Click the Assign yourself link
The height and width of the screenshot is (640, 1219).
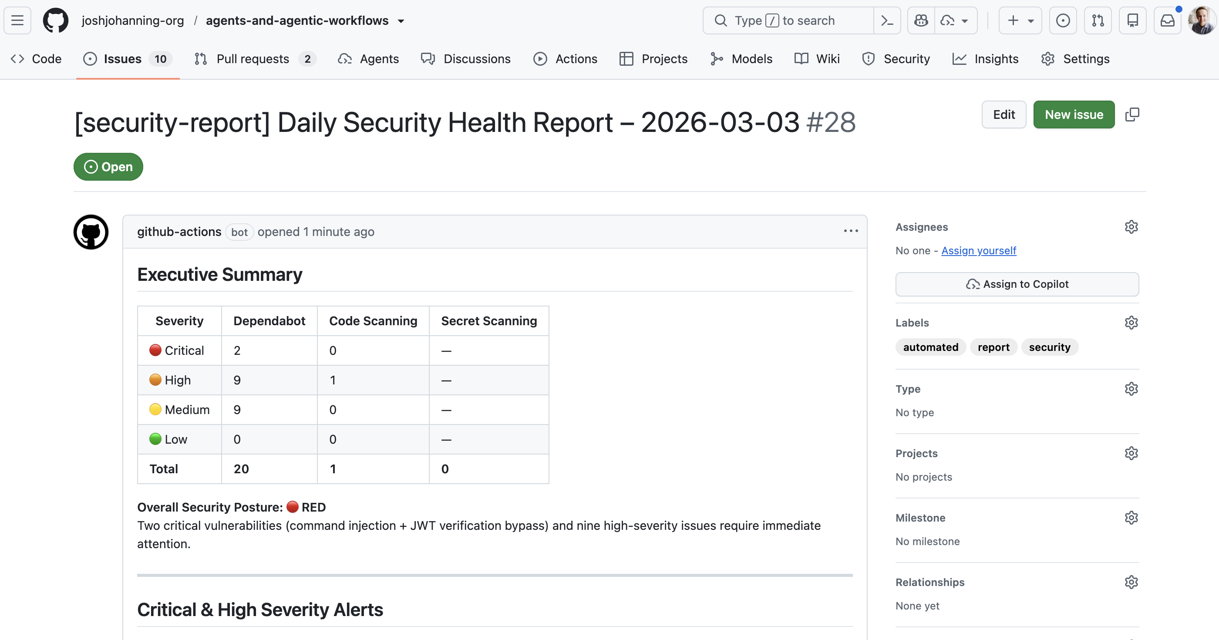pyautogui.click(x=978, y=250)
